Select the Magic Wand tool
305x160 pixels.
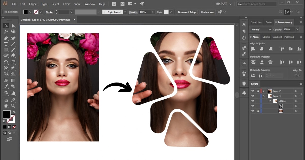point(6,32)
